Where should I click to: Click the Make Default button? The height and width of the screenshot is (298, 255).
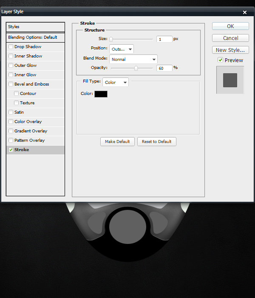pyautogui.click(x=117, y=142)
